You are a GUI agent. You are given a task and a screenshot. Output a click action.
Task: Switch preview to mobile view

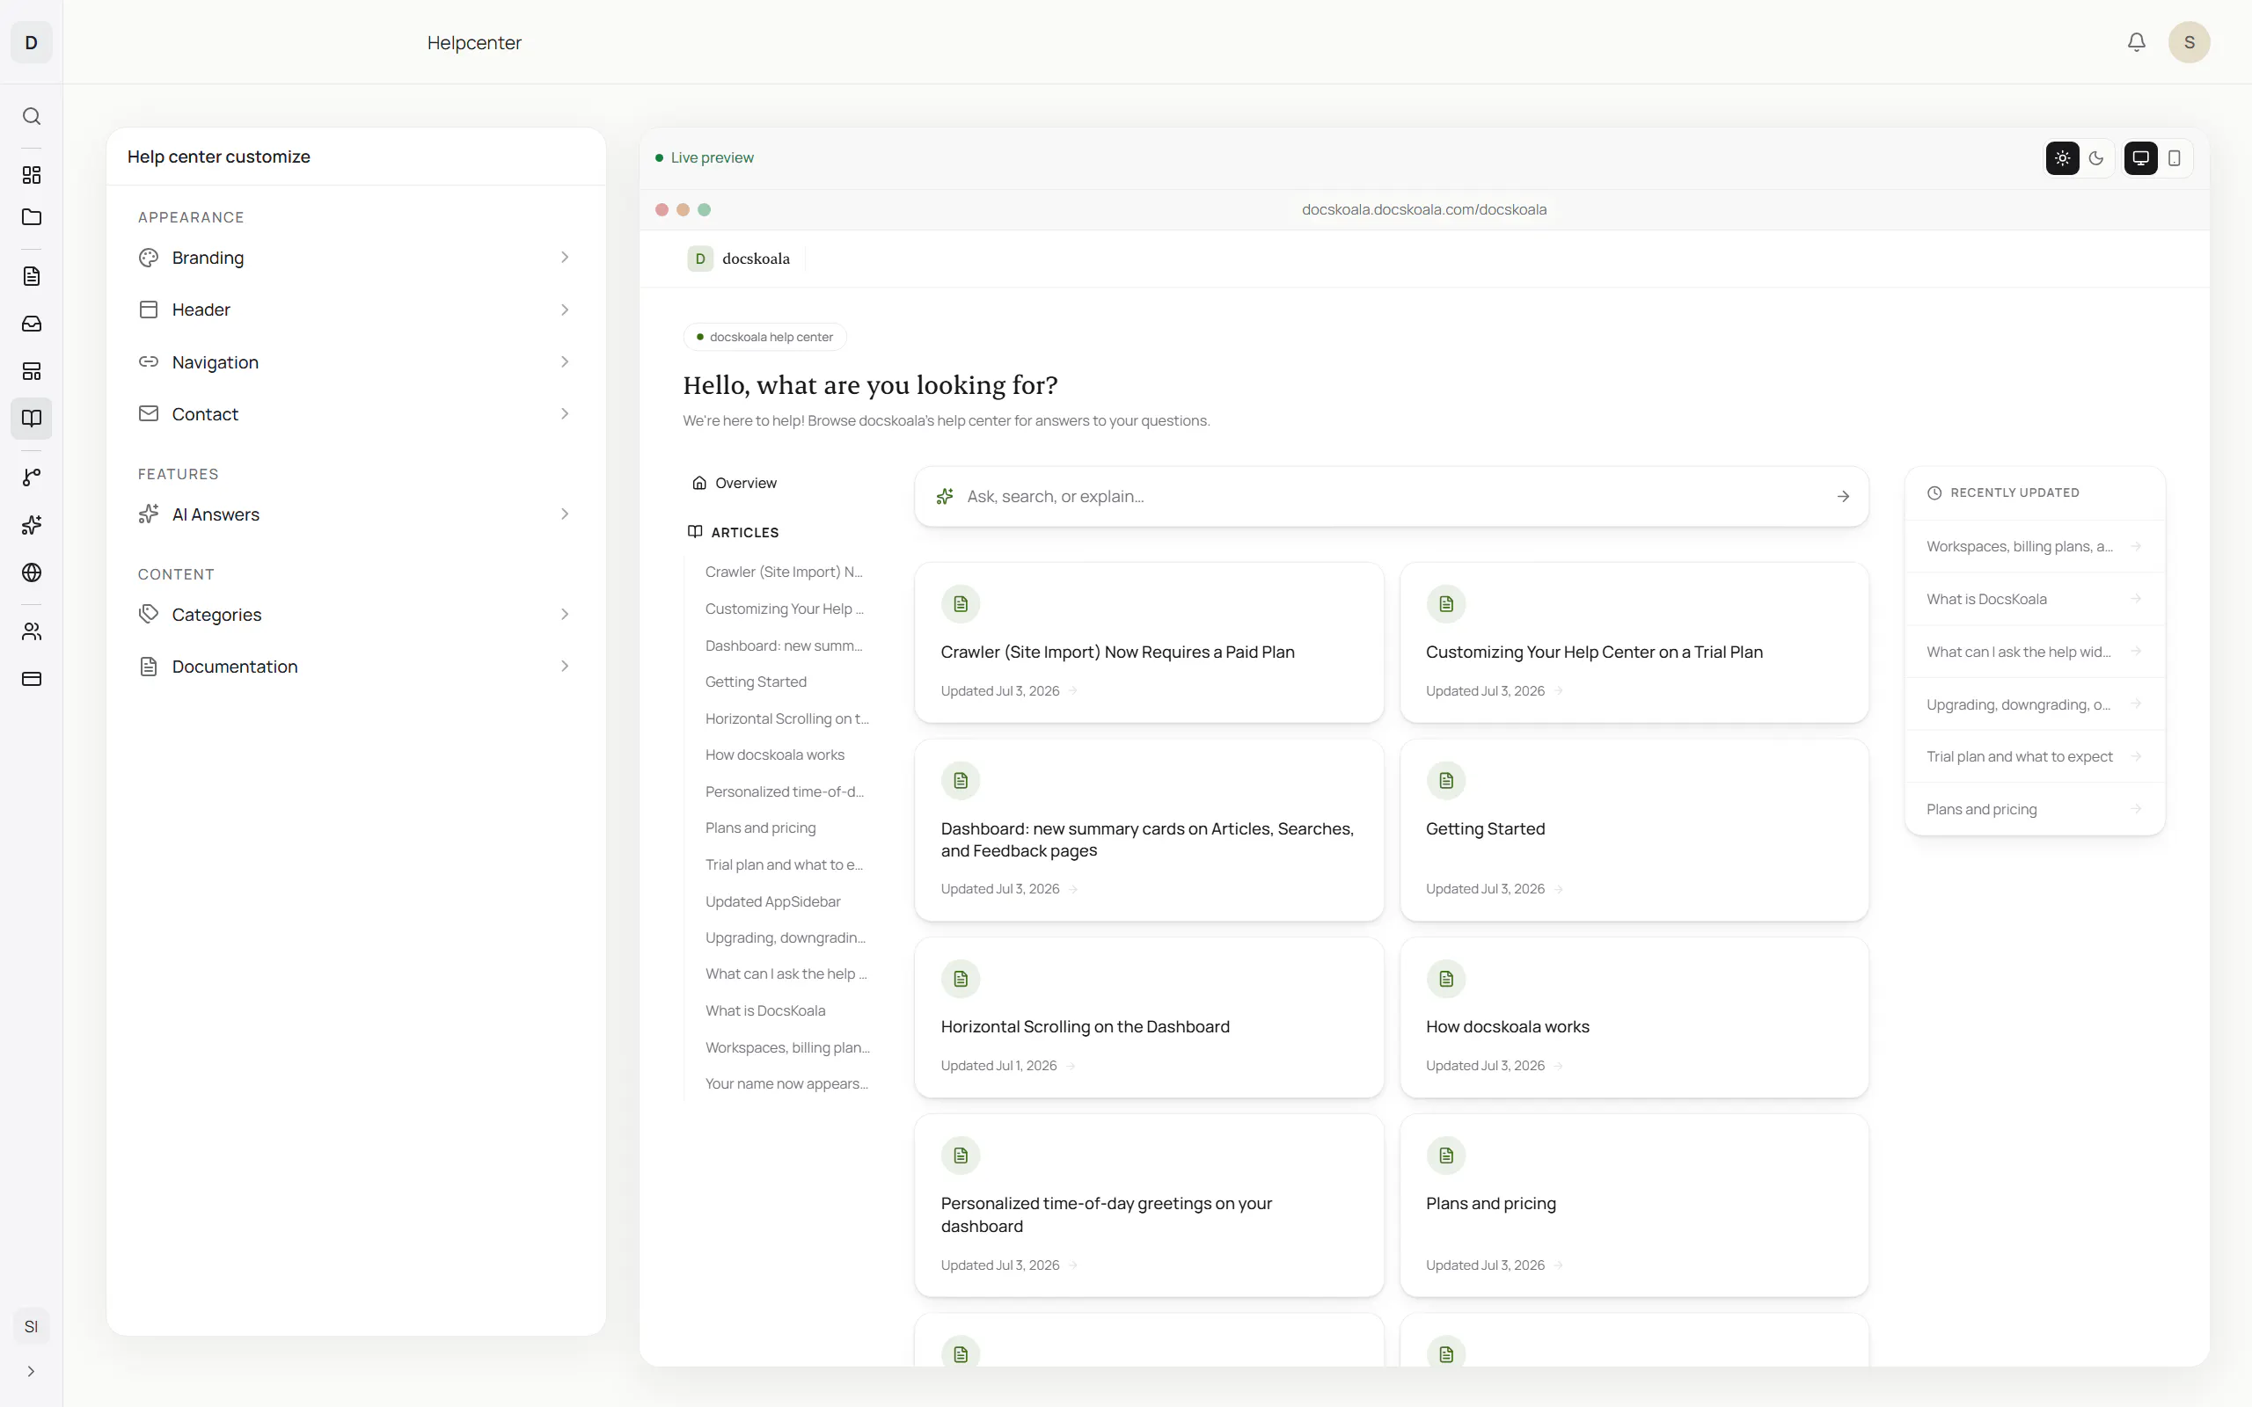2174,158
